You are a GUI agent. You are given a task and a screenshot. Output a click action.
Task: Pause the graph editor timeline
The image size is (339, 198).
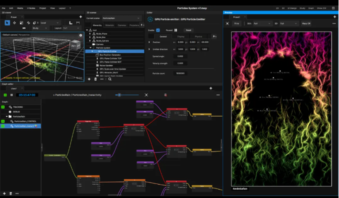(11, 95)
